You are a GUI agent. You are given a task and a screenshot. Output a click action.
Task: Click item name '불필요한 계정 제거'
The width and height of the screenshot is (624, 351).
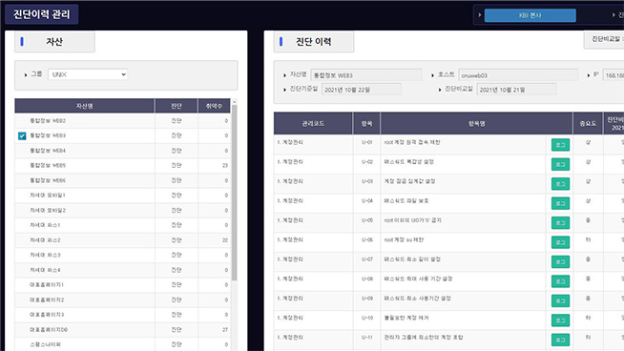(x=406, y=318)
